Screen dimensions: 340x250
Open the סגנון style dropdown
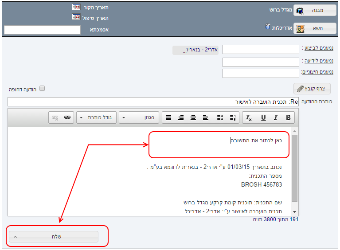tap(139, 117)
